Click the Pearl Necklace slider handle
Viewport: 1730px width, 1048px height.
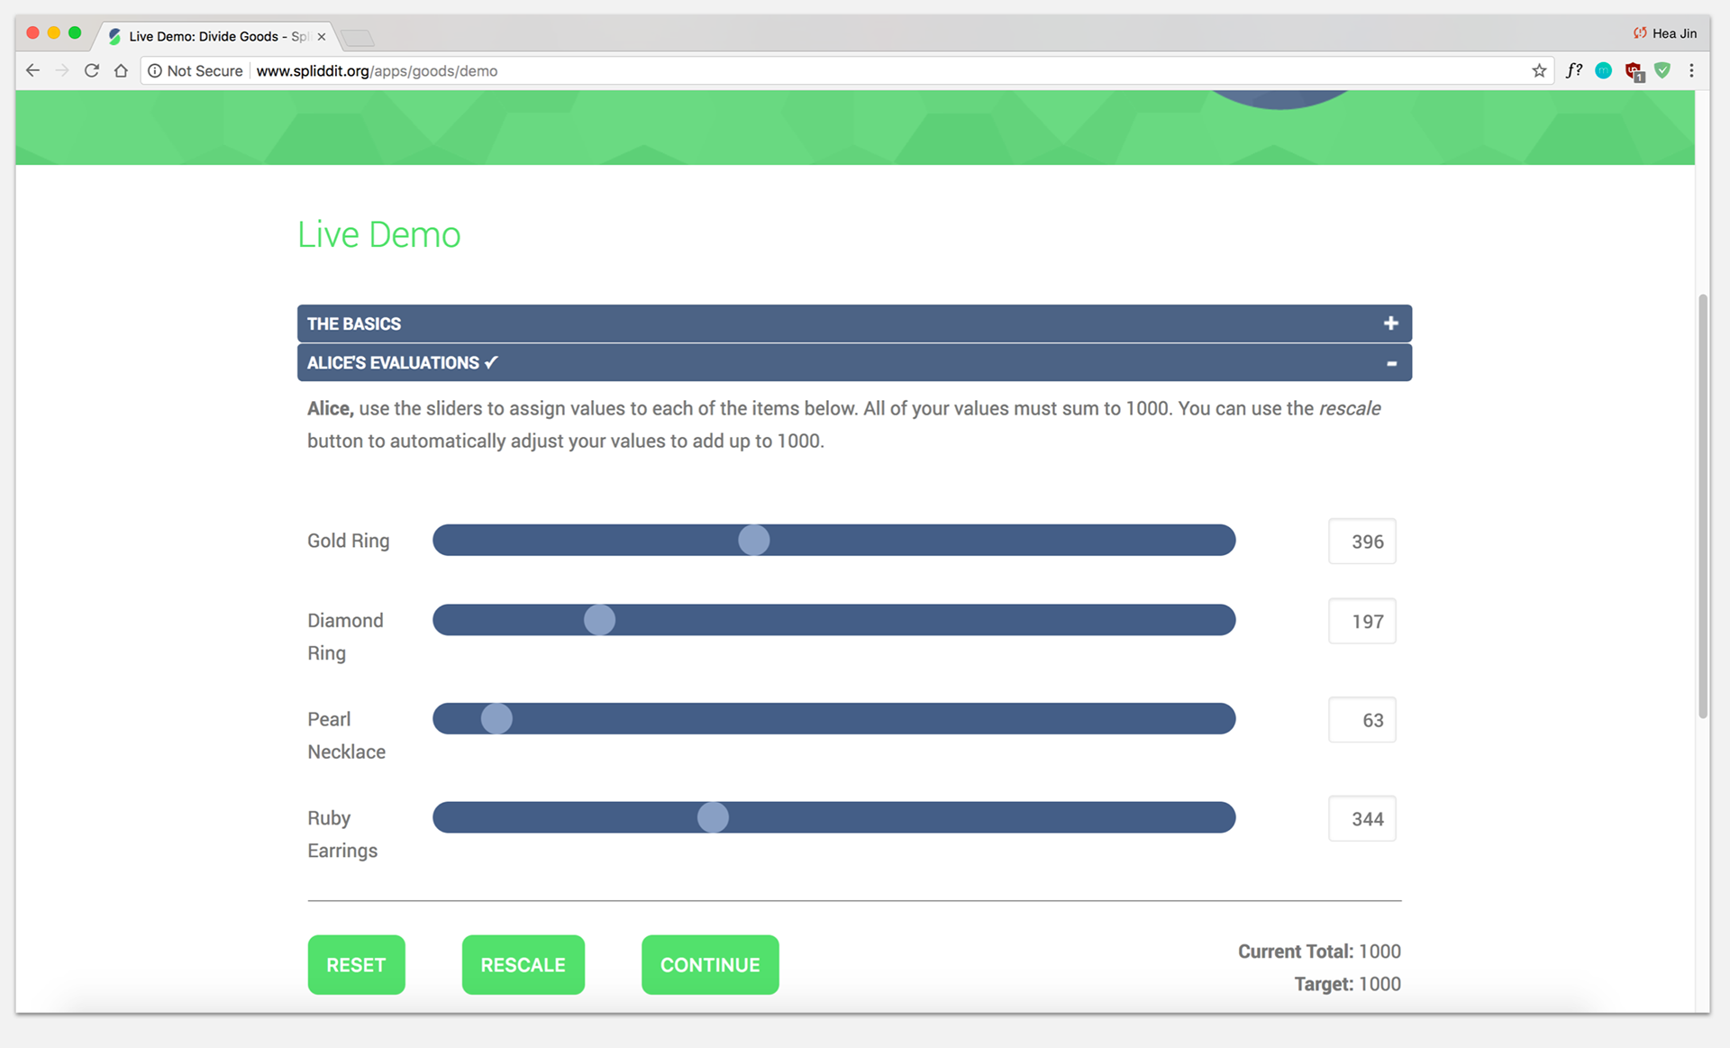pyautogui.click(x=496, y=718)
